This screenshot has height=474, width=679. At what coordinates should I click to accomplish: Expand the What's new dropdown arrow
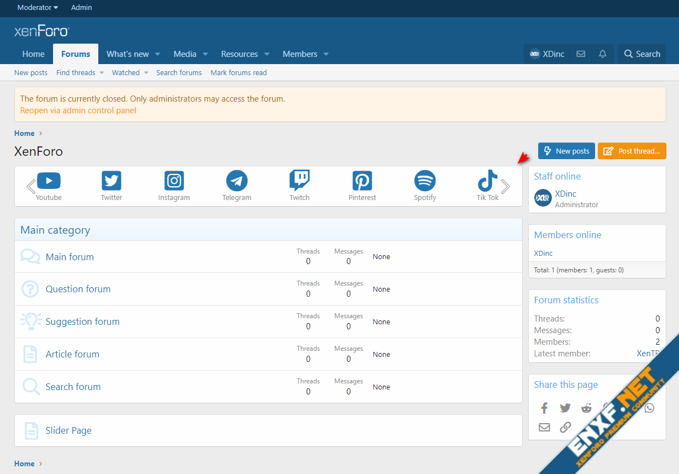(157, 54)
